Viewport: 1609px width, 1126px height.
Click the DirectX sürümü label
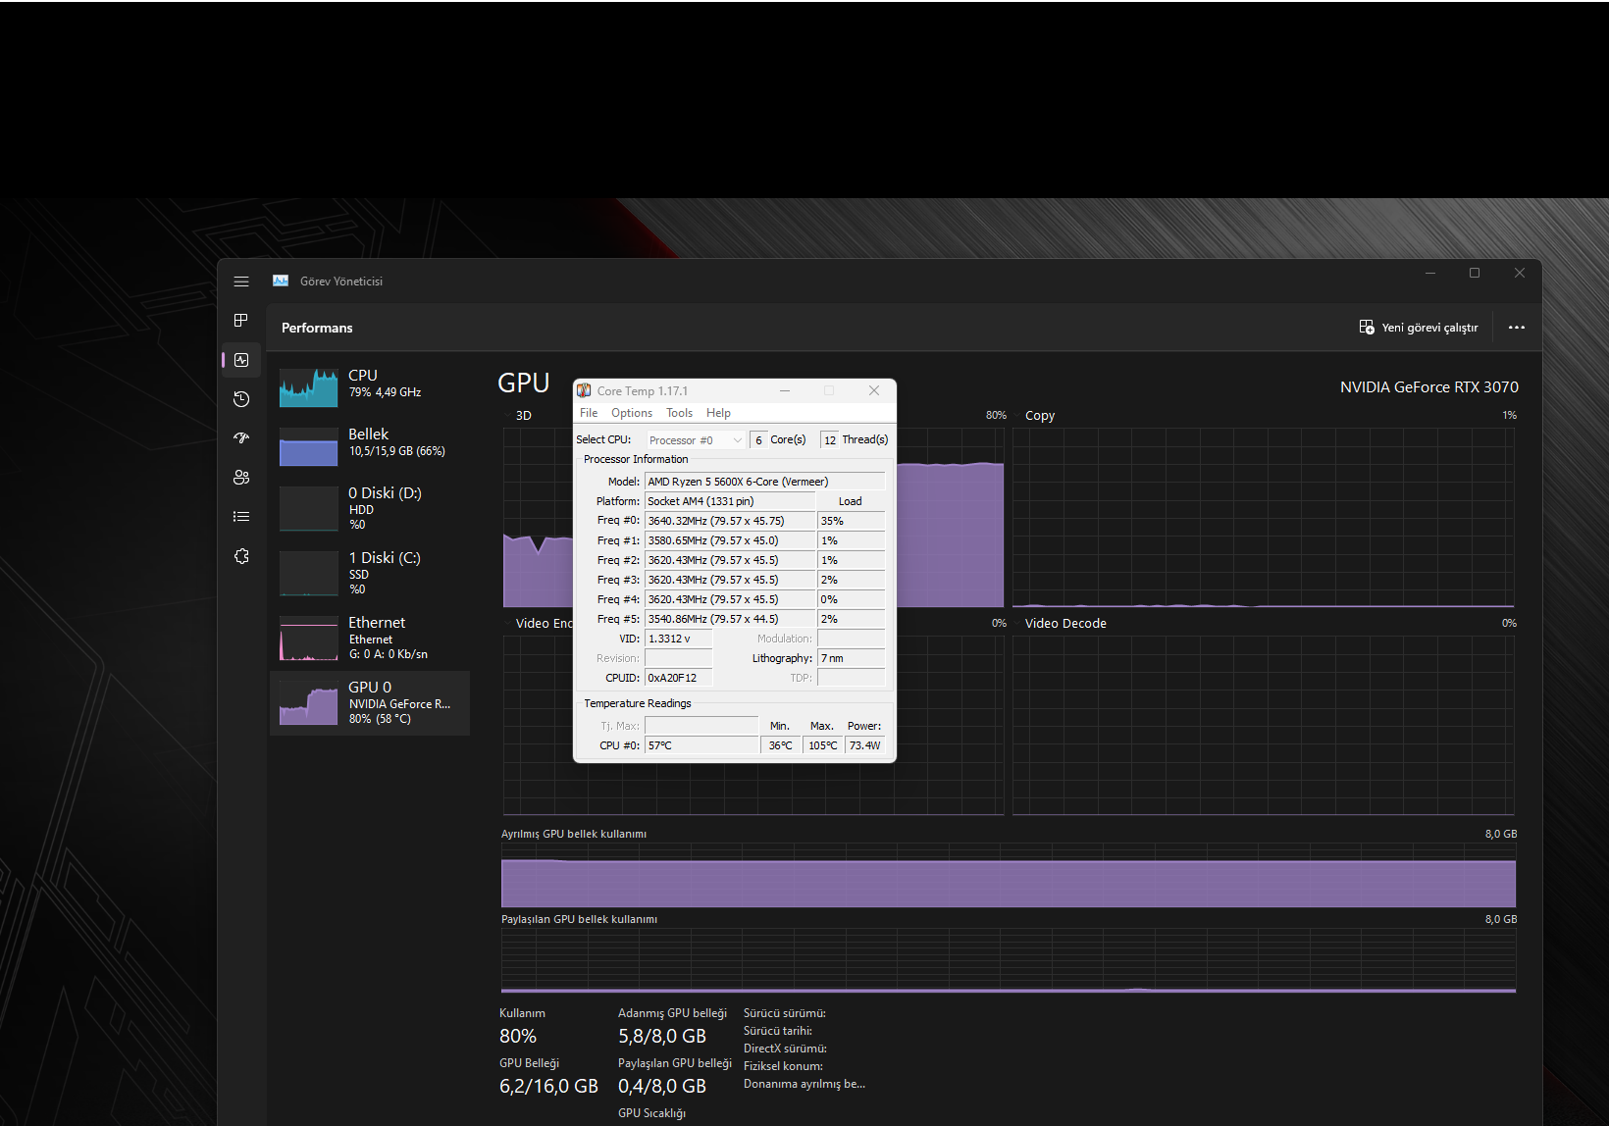pyautogui.click(x=785, y=1049)
